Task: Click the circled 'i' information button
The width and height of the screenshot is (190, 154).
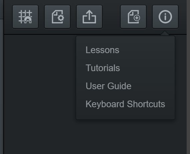Action: tap(165, 17)
